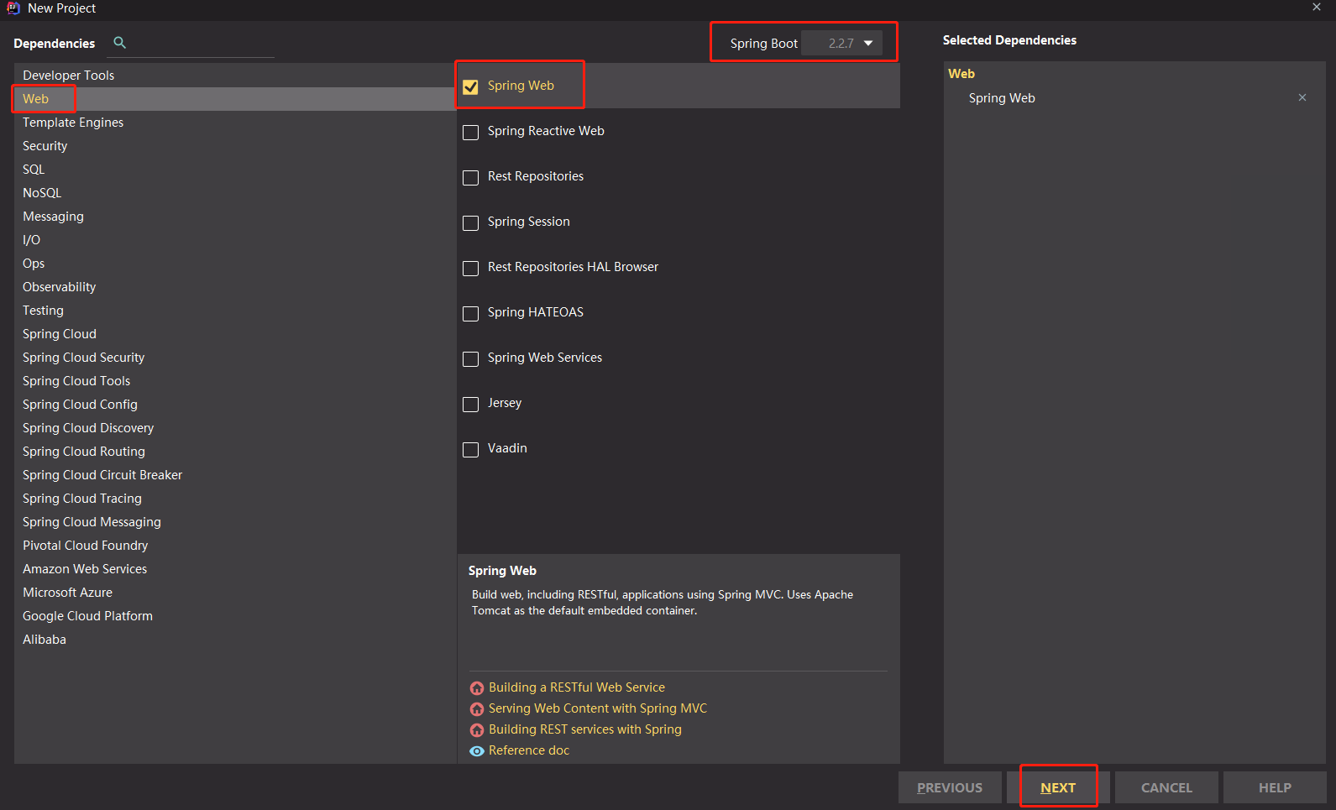Click the guide icon beside Building a RESTful Web Service

click(477, 688)
